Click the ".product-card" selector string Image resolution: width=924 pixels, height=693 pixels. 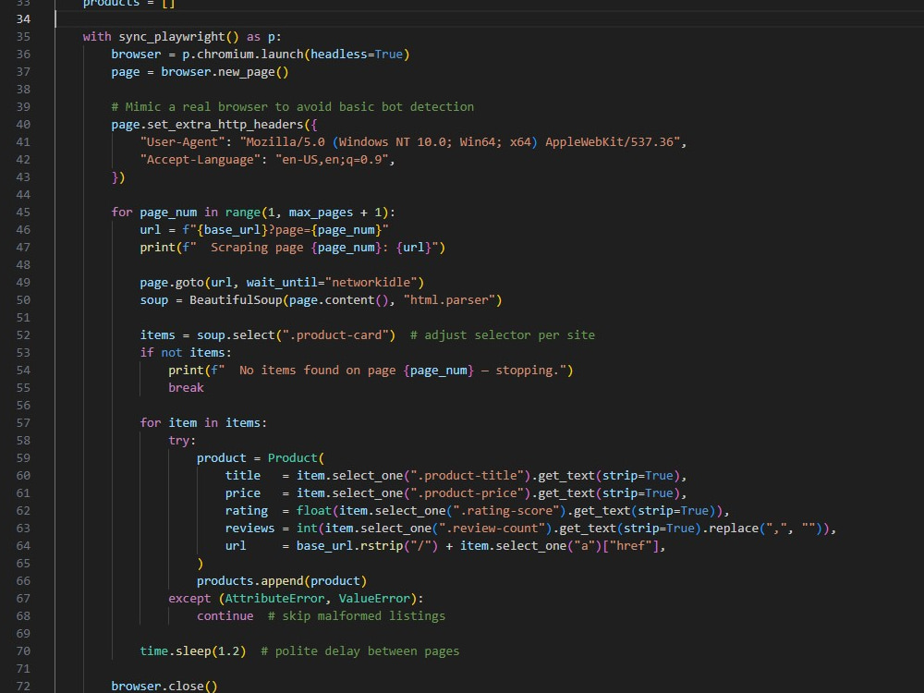pos(335,335)
